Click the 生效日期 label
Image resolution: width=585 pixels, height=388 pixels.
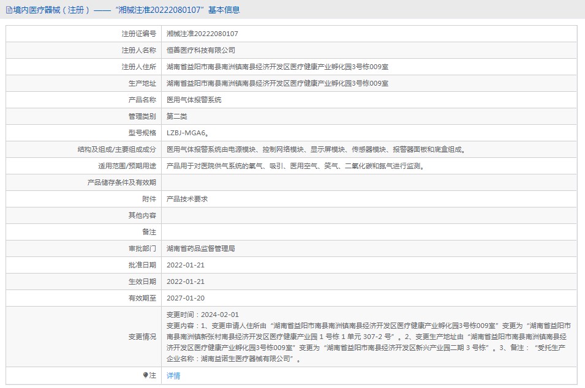click(142, 282)
